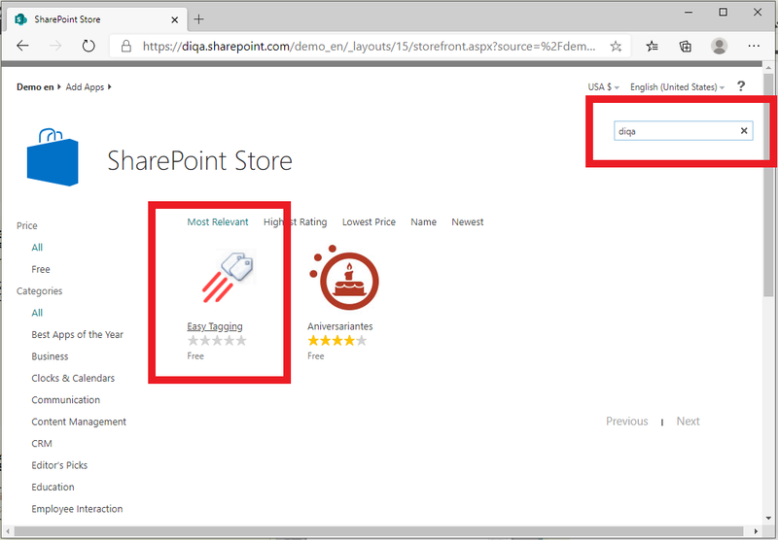
Task: Open the browser Collections icon
Action: [686, 46]
